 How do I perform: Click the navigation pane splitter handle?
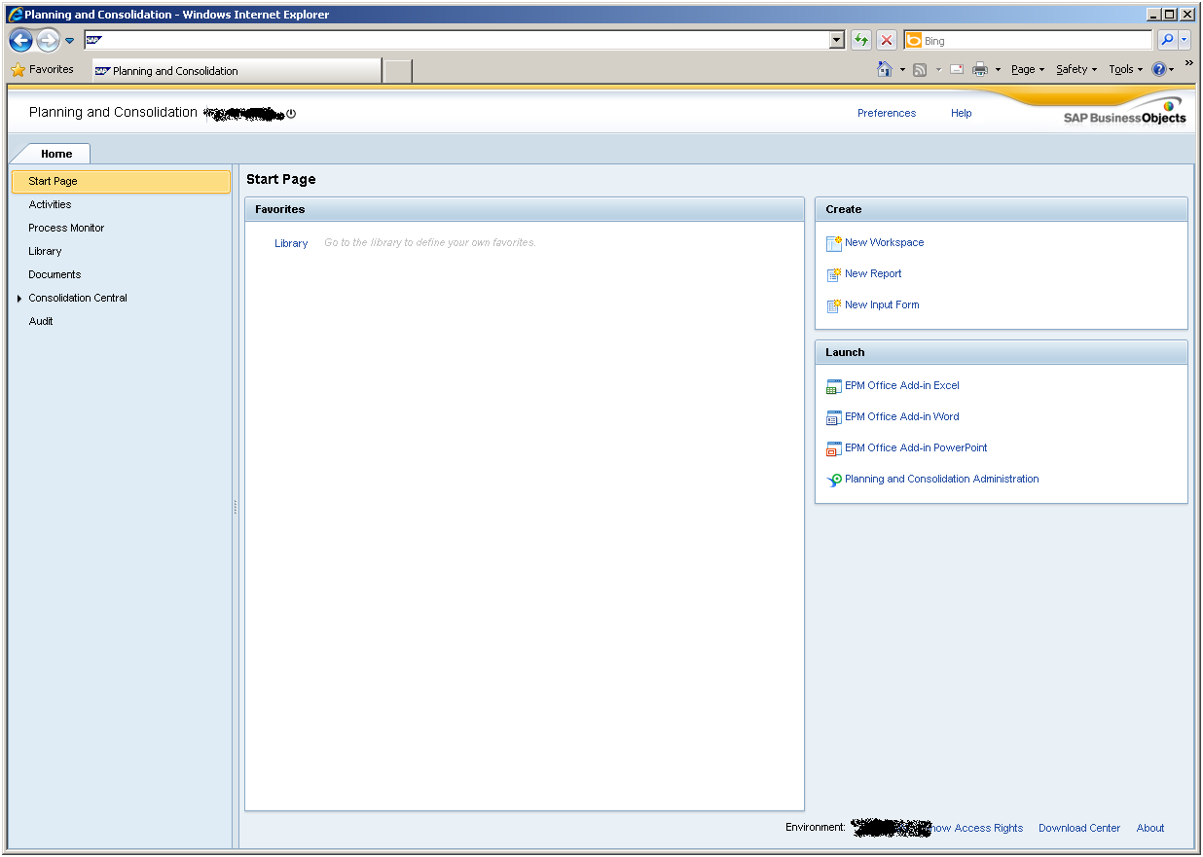click(x=236, y=507)
